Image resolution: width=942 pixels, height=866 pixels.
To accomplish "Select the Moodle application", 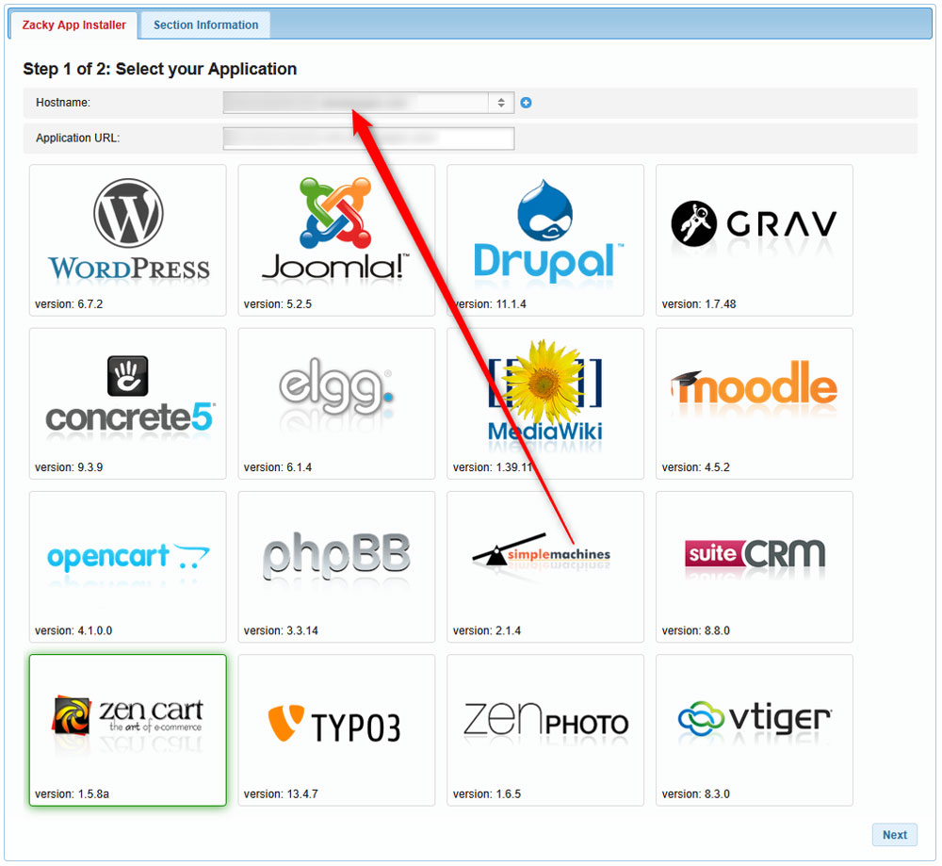I will [754, 400].
